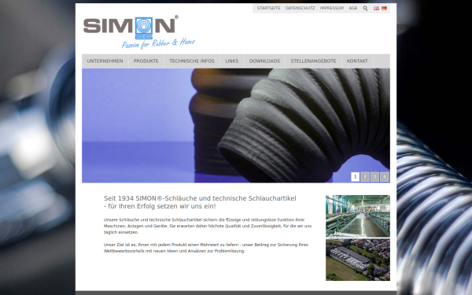472x295 pixels.
Task: Open the Stellenangebote page
Action: [x=313, y=61]
